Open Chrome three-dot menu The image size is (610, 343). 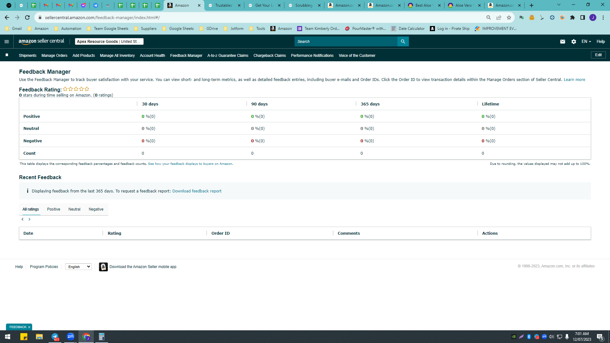point(603,17)
